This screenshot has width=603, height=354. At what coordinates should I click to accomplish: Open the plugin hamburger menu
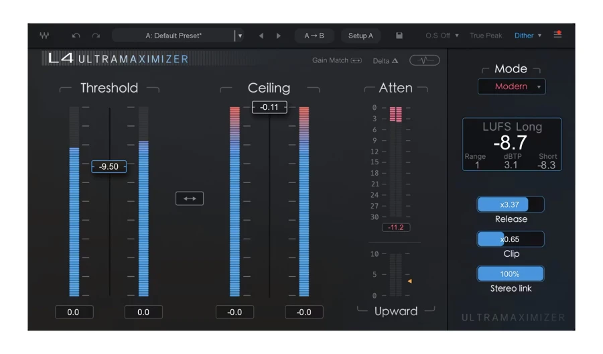(557, 35)
